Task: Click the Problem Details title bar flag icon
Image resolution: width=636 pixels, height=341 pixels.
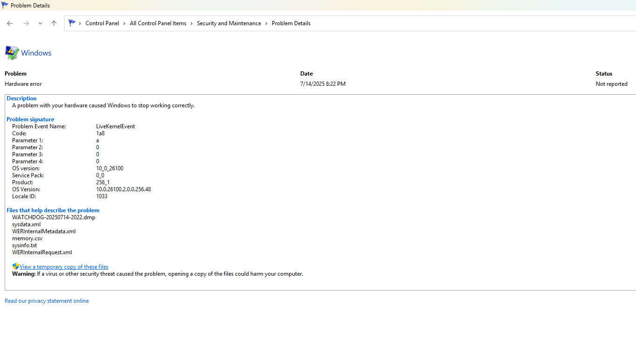Action: coord(5,6)
